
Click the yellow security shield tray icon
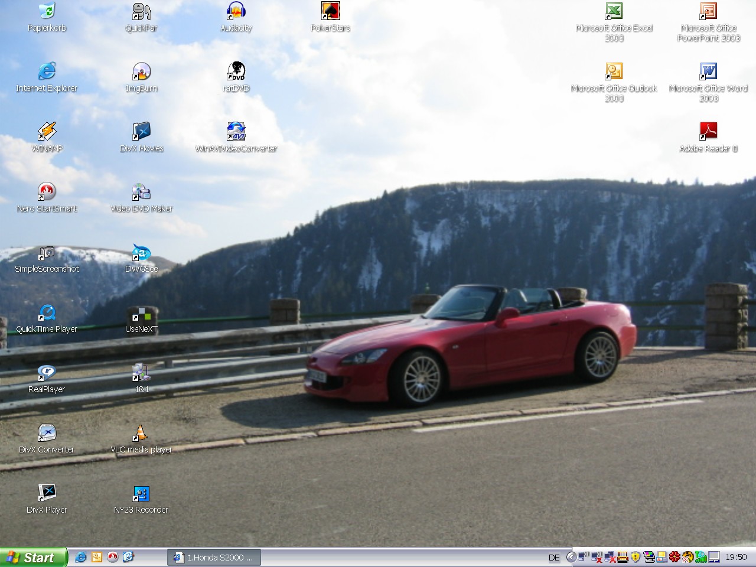click(x=636, y=557)
